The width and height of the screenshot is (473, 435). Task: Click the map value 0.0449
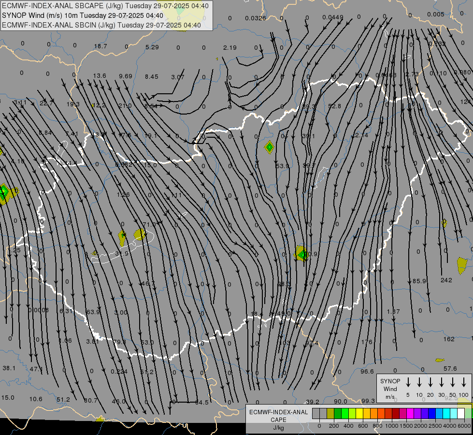(x=333, y=17)
